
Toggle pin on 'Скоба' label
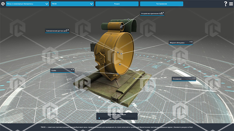[71, 70]
